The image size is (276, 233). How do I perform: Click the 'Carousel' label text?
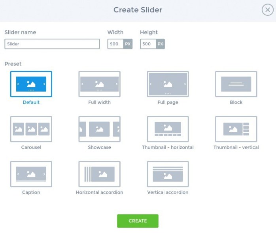click(x=31, y=147)
